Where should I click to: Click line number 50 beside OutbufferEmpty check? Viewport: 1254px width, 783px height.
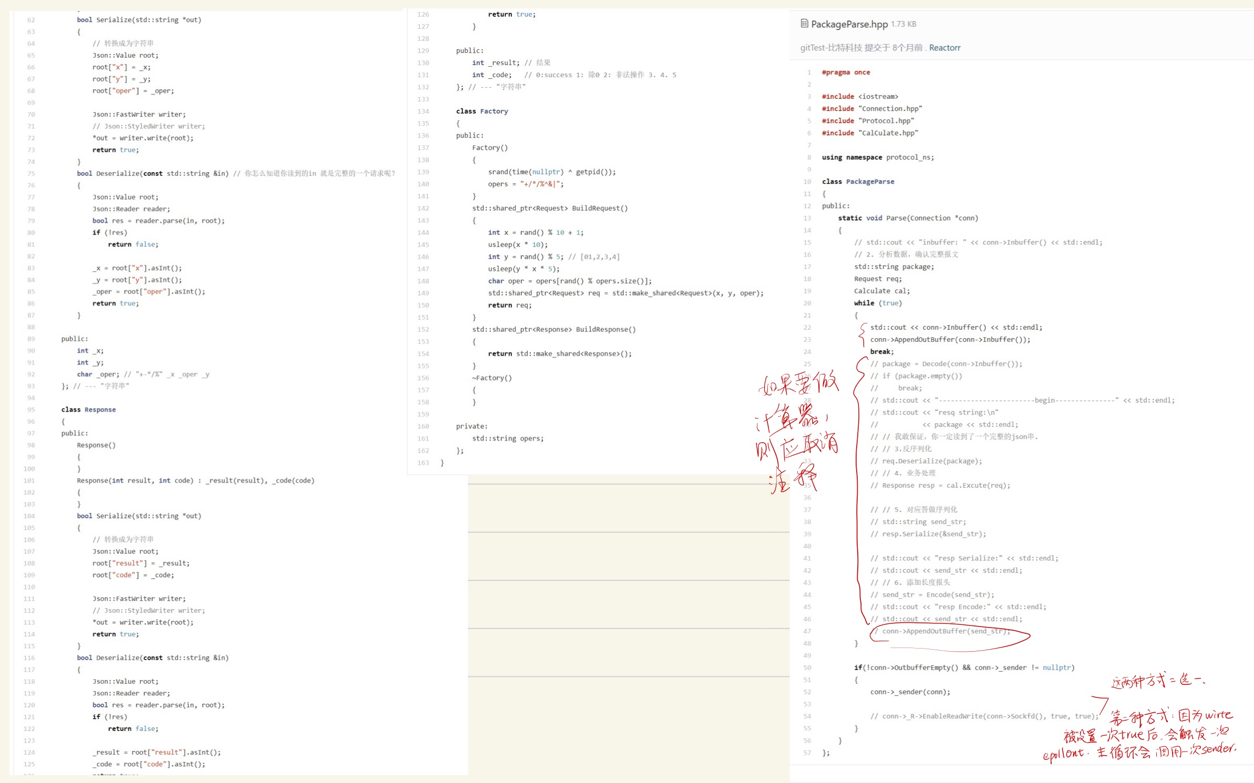pyautogui.click(x=807, y=668)
